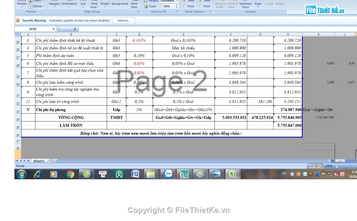Click the horizontal scrollbar thumb

[x=340, y=161]
